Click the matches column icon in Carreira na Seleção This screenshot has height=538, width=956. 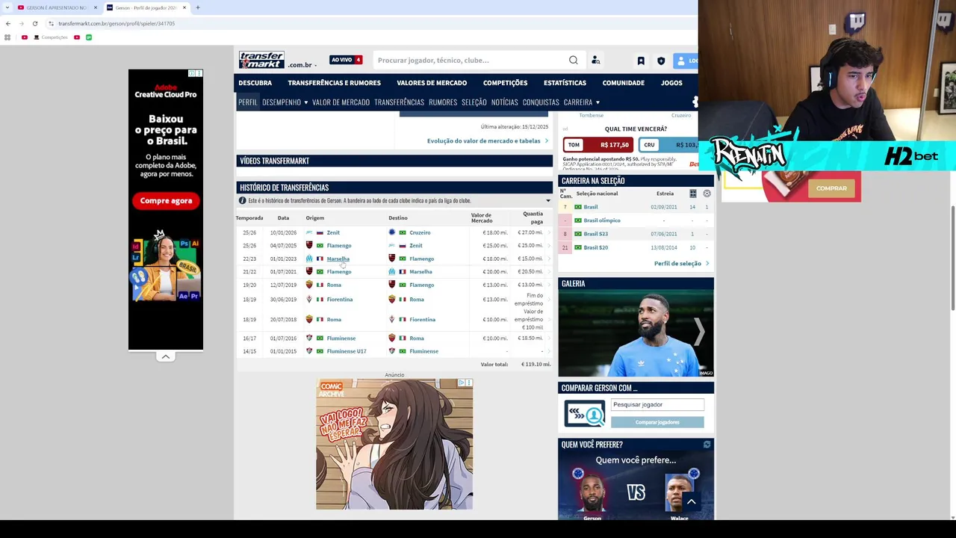692,194
